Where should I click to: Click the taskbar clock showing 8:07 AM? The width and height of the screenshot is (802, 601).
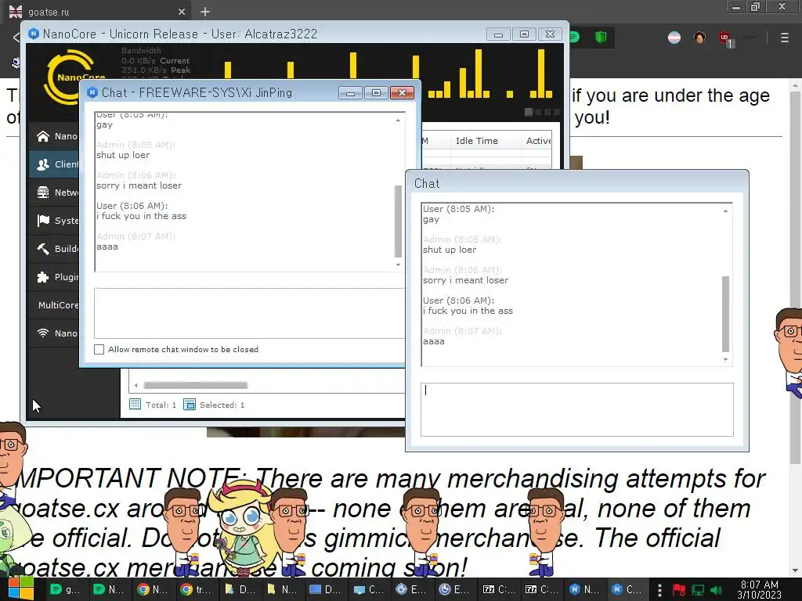pyautogui.click(x=759, y=589)
